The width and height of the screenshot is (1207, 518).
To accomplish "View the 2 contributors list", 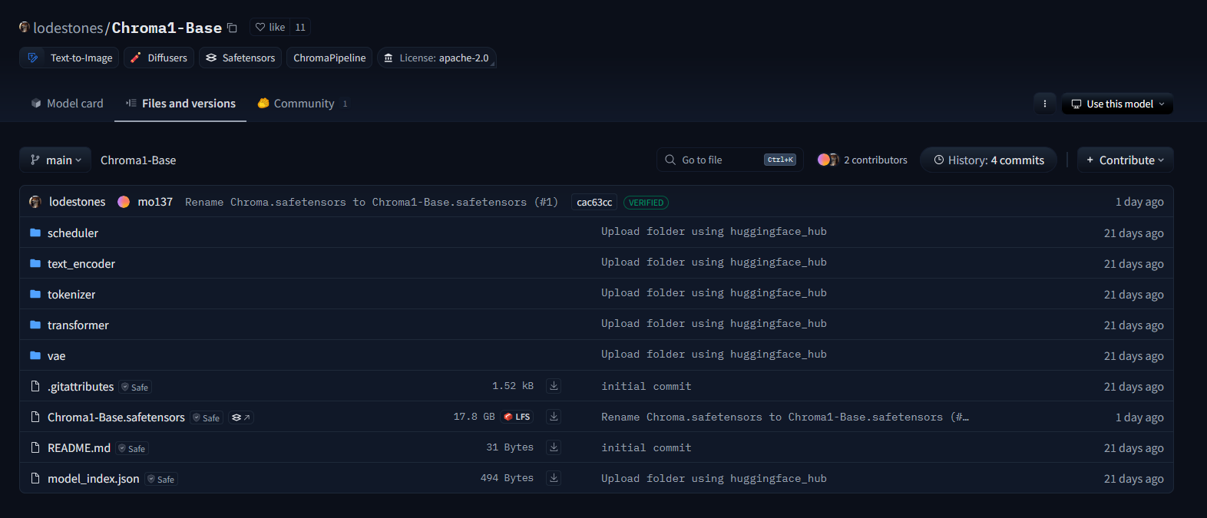I will tap(862, 160).
